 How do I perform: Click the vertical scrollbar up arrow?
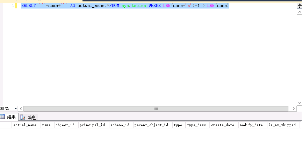pyautogui.click(x=300, y=12)
